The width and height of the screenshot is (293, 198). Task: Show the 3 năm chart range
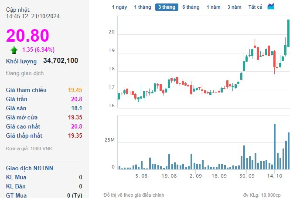coord(234,7)
